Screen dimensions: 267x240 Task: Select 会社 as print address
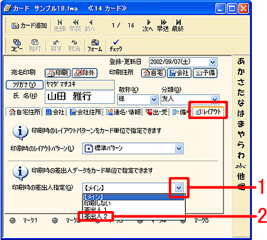click(x=179, y=73)
